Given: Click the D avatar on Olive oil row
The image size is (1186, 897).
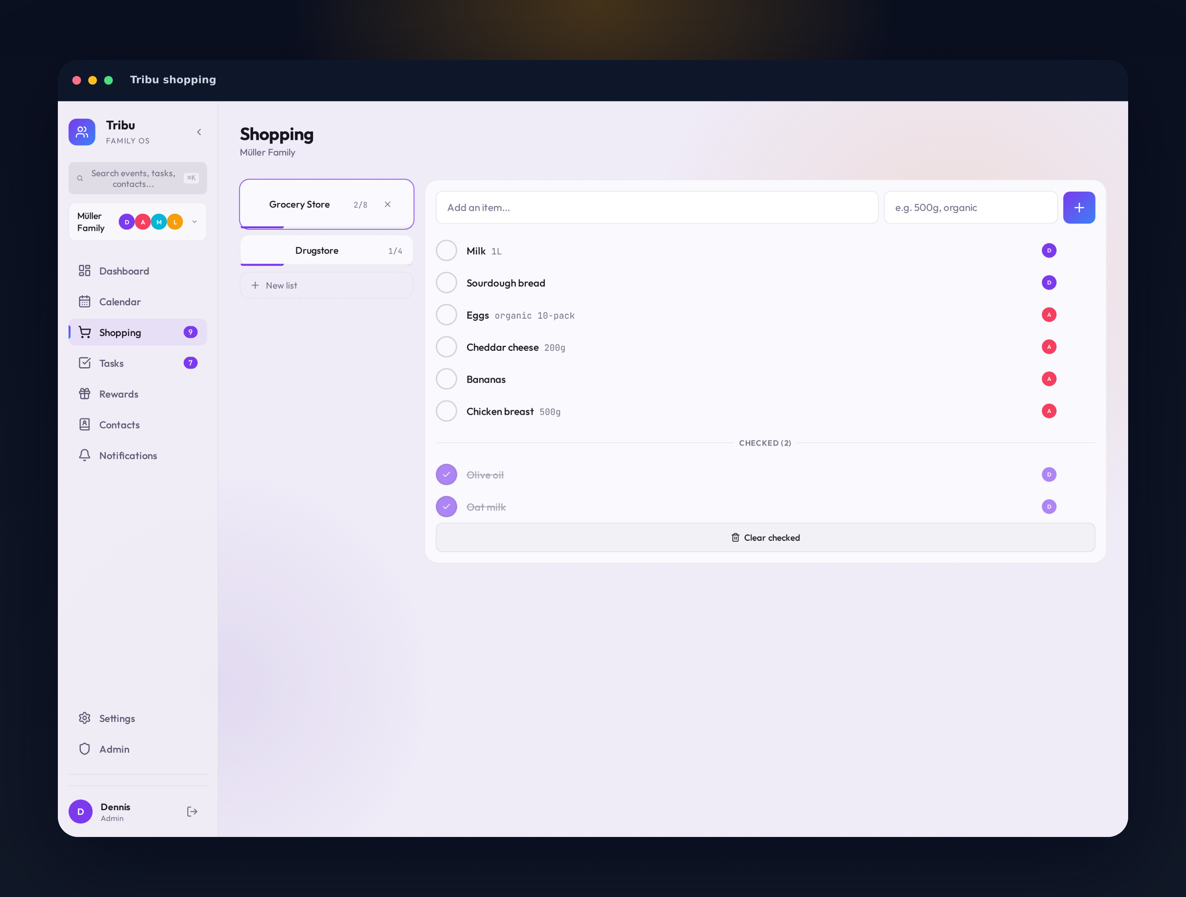Looking at the screenshot, I should (x=1049, y=475).
